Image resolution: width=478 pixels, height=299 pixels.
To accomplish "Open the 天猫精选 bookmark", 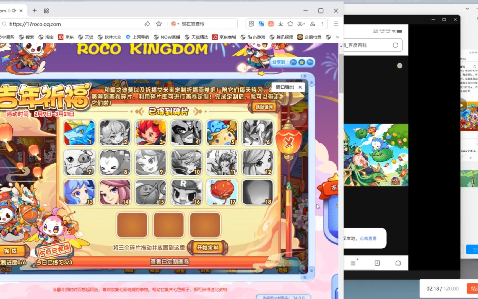I will [196, 37].
